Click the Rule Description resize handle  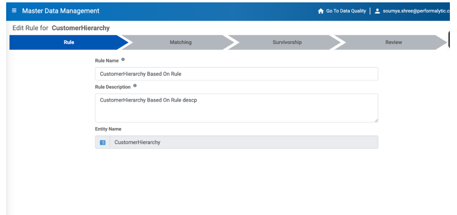point(376,120)
